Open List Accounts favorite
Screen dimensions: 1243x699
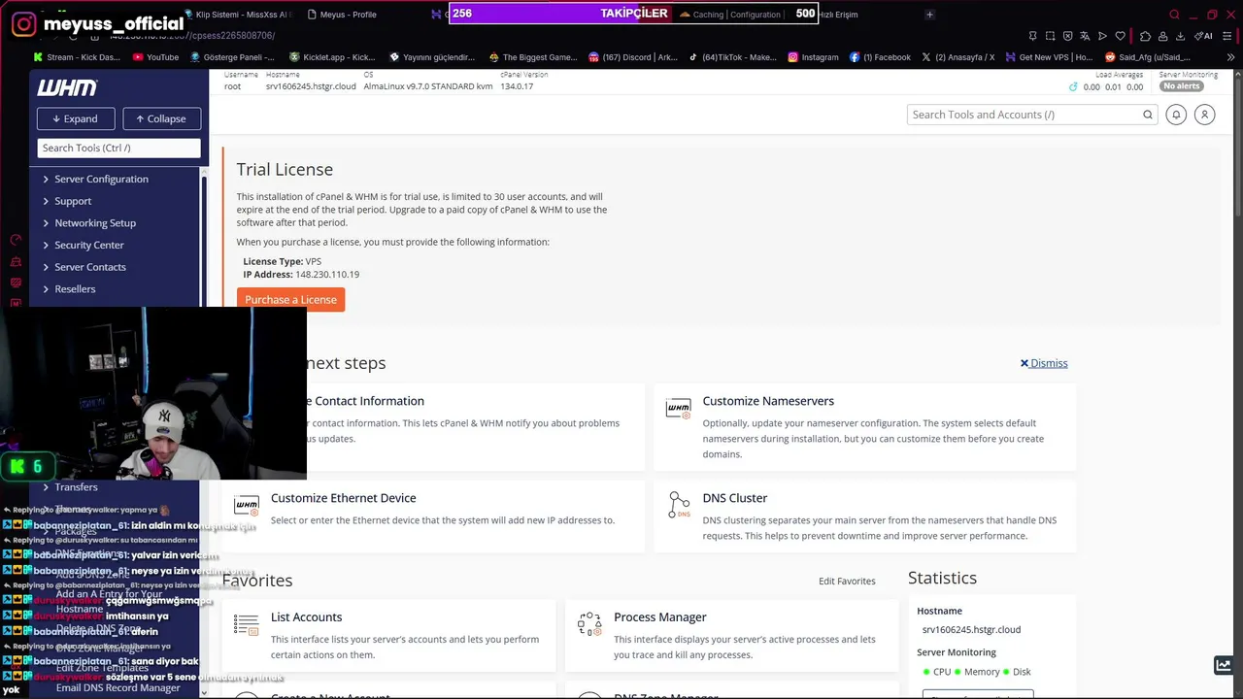tap(306, 617)
